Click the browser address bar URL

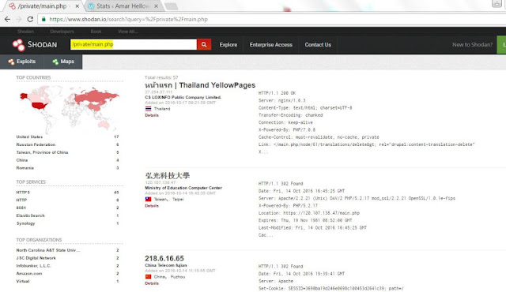click(128, 19)
